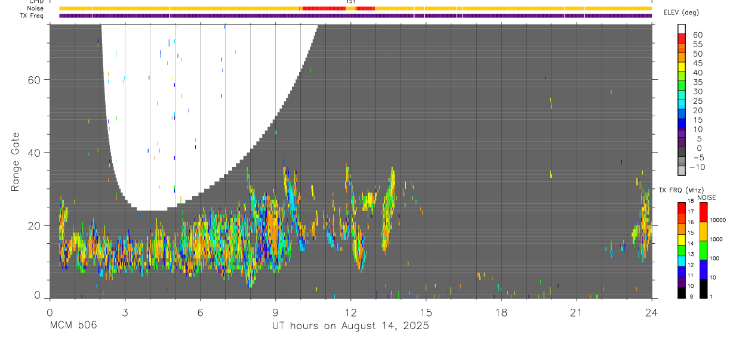Click the green 100 block in the NOISE legend
The height and width of the screenshot is (338, 733).
pos(704,250)
